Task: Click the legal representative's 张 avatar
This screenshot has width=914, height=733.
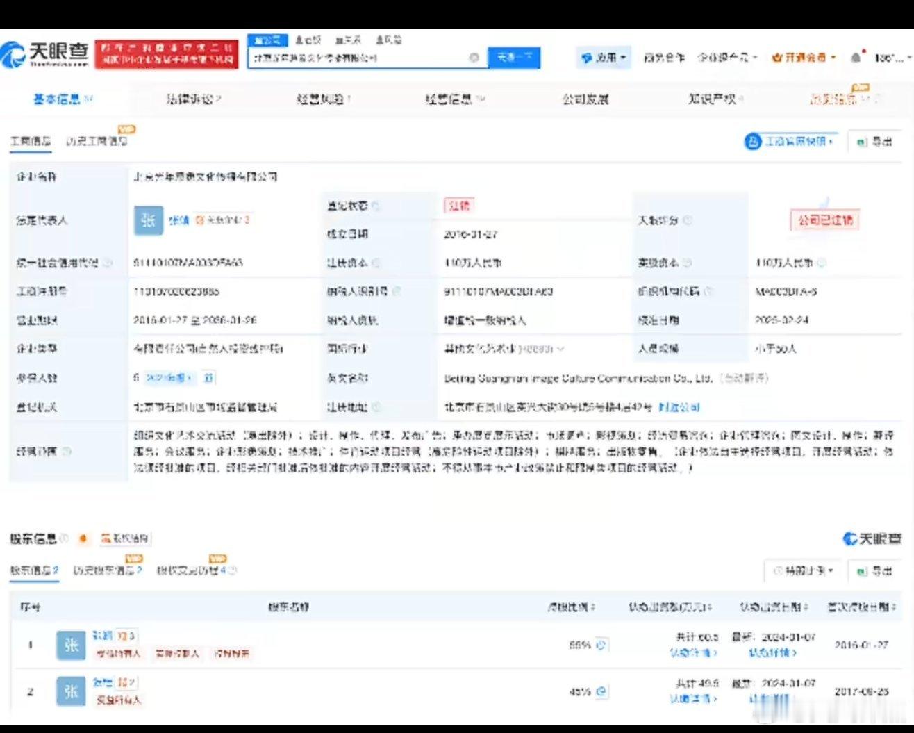Action: point(148,220)
